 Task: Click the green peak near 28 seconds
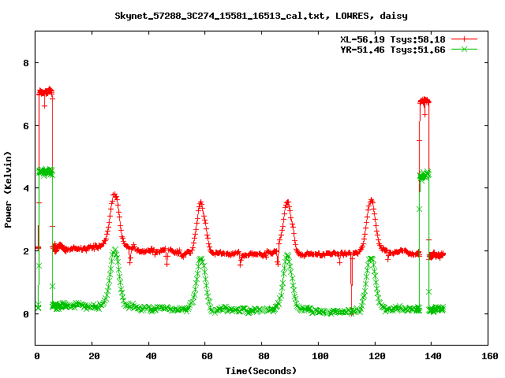(114, 250)
